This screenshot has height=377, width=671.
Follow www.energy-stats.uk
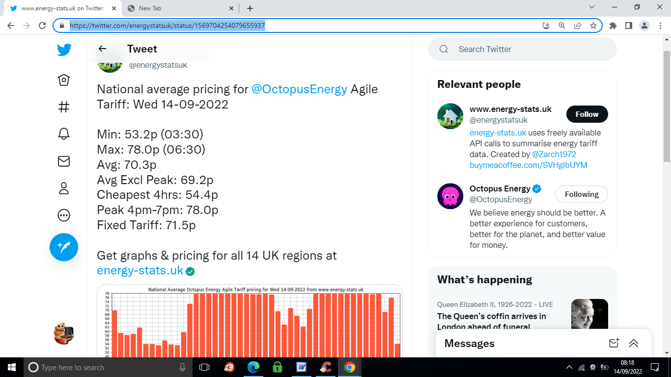point(587,114)
